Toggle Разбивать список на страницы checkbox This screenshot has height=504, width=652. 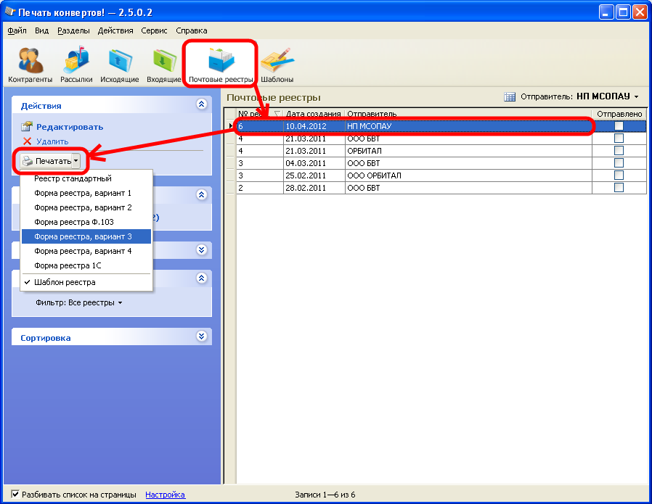pyautogui.click(x=15, y=495)
